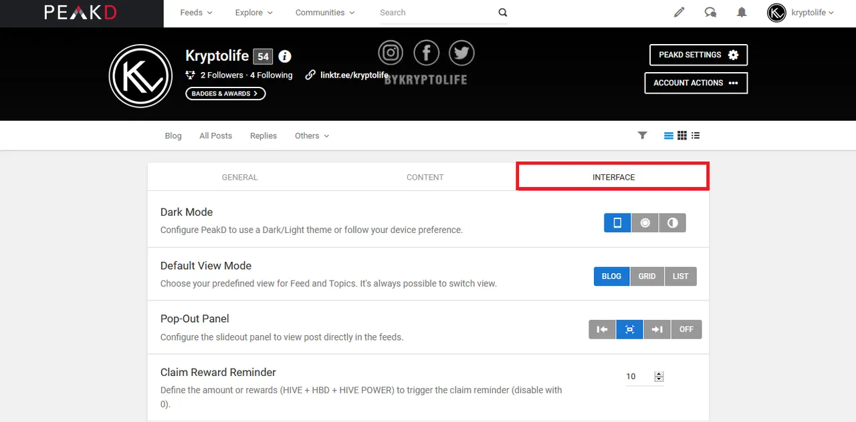Set pop-out panel to center
This screenshot has width=856, height=422.
[629, 329]
